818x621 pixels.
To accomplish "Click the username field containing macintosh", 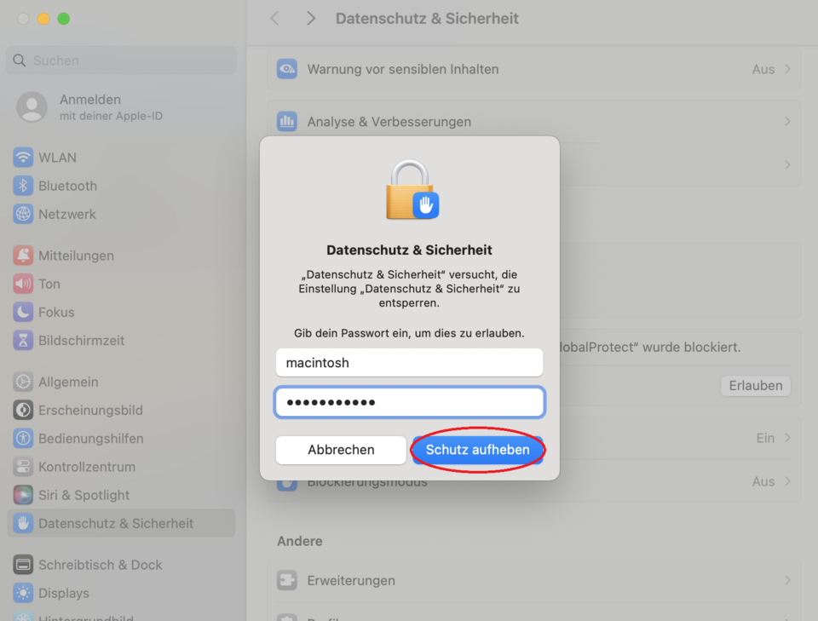I will 409,363.
